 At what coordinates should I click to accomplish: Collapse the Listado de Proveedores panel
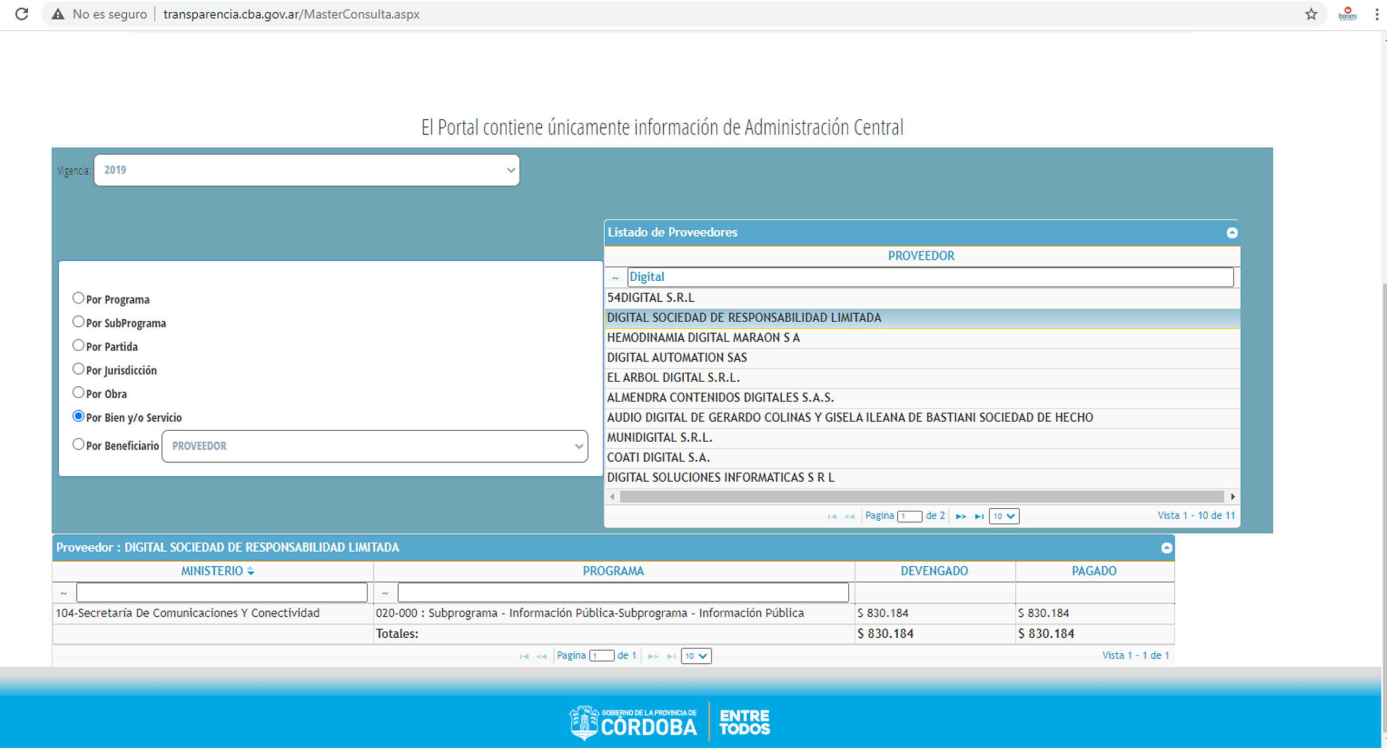(1232, 233)
